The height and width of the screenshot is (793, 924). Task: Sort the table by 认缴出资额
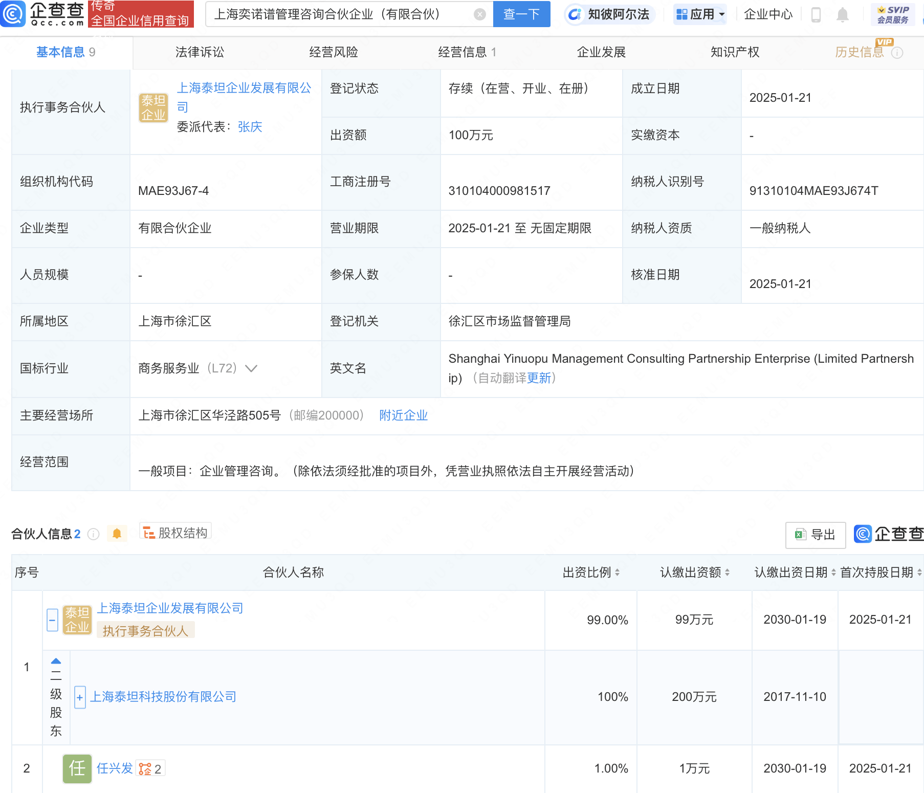pos(727,572)
